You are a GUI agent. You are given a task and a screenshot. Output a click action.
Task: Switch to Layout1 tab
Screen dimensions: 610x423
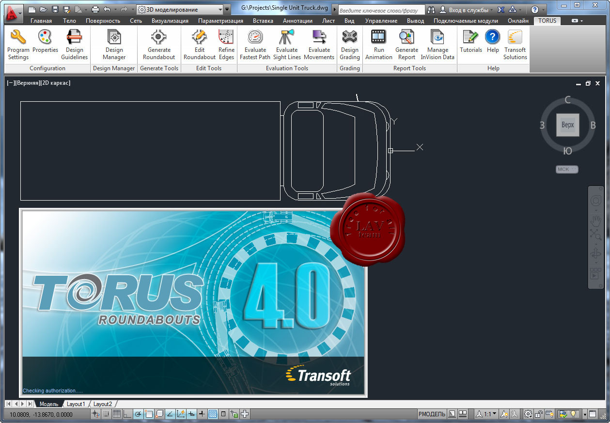point(76,404)
